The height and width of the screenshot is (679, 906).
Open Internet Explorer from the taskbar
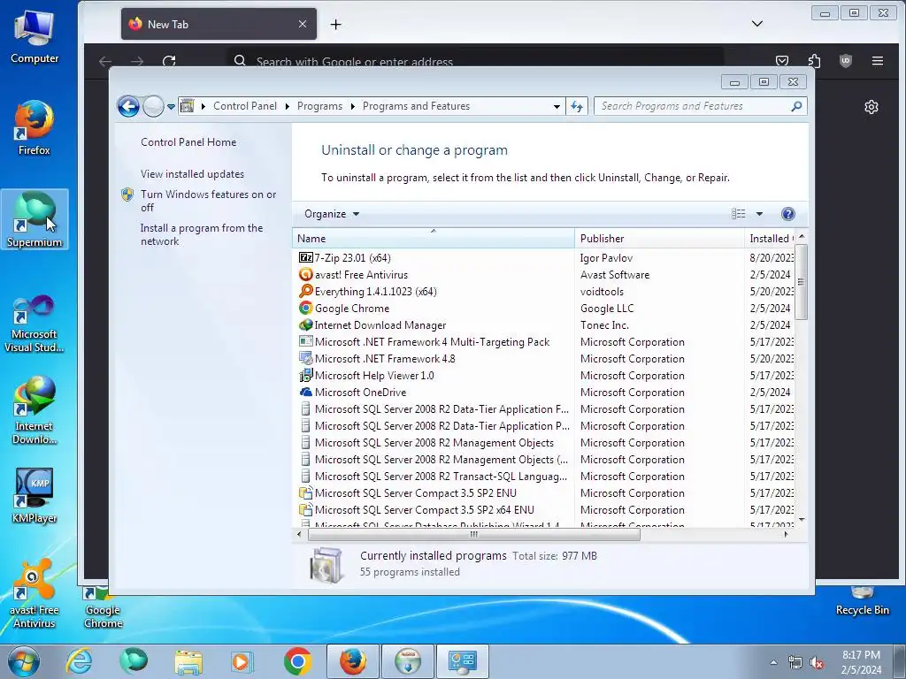coord(79,661)
